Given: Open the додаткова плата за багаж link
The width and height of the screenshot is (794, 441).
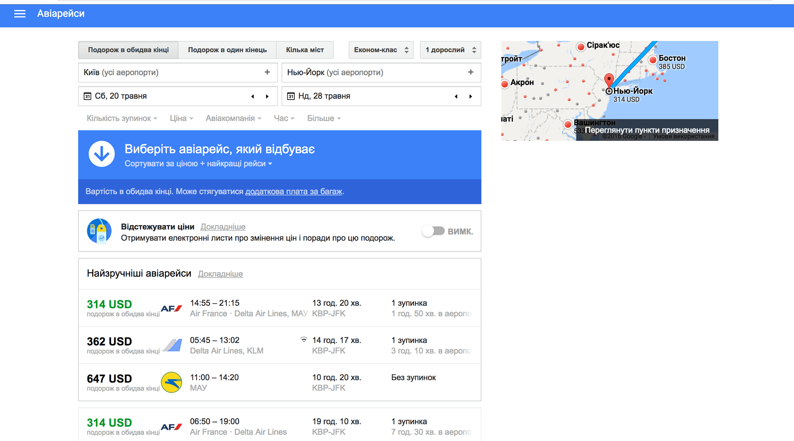Looking at the screenshot, I should tap(293, 191).
